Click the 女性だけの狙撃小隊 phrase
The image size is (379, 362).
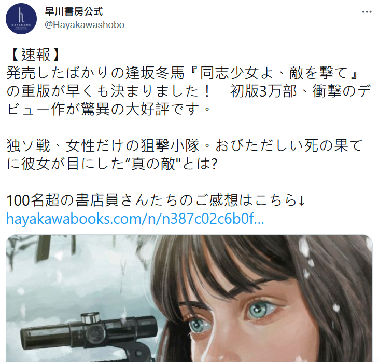coord(133,145)
